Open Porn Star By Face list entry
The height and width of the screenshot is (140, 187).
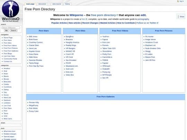36,66
